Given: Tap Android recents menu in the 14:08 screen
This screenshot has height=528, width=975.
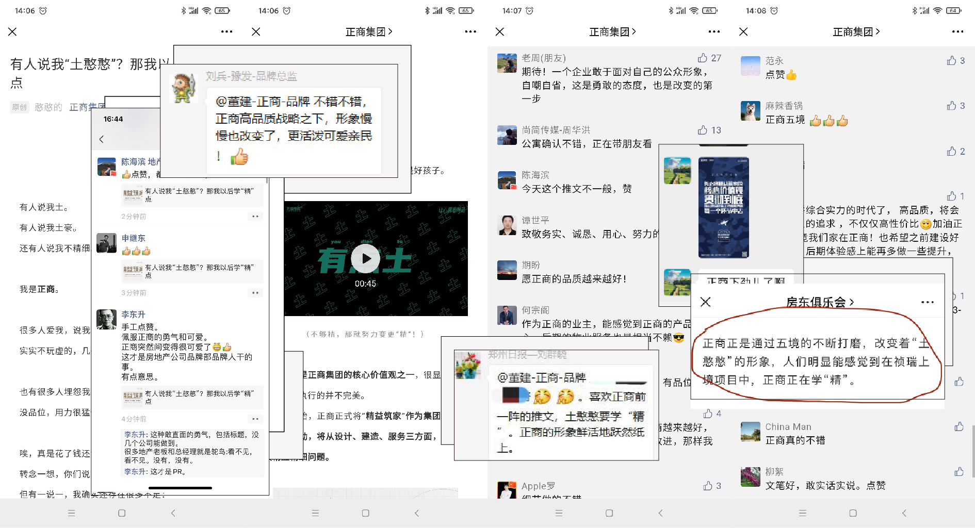Looking at the screenshot, I should (803, 513).
